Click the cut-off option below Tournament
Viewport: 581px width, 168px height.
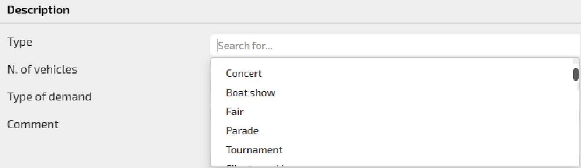pos(257,165)
